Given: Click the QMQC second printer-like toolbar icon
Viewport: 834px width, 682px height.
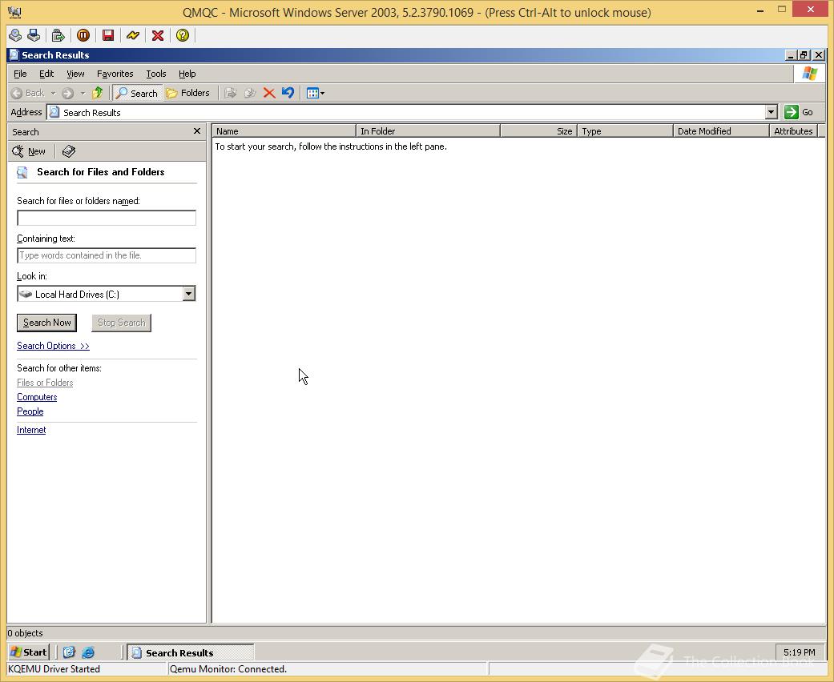Looking at the screenshot, I should point(34,35).
